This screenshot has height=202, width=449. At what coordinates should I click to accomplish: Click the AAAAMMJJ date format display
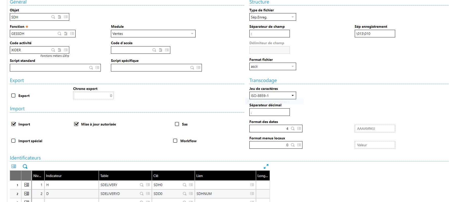click(x=375, y=129)
